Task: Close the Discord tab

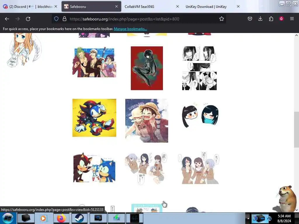Action: (56, 6)
